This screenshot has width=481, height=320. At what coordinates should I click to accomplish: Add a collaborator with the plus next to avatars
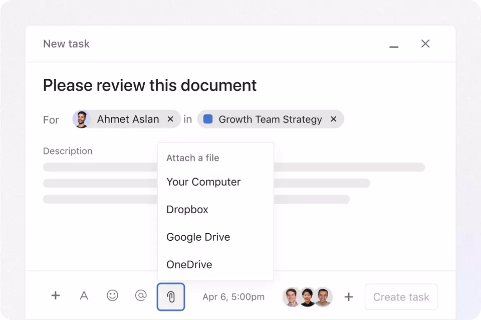[x=349, y=296]
